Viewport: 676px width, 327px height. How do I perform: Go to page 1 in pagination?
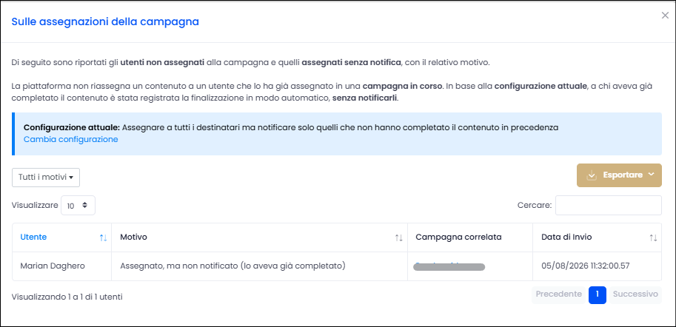pyautogui.click(x=597, y=294)
